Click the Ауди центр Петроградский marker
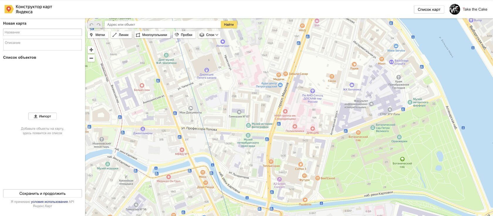The image size is (493, 216). click(280, 85)
